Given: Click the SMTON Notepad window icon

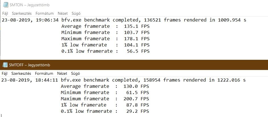Looking at the screenshot, I should pos(5,5).
